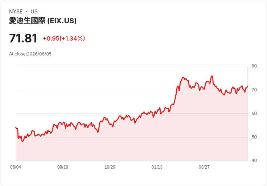
Task: Click the 40 value on the y-axis
Action: click(x=254, y=161)
